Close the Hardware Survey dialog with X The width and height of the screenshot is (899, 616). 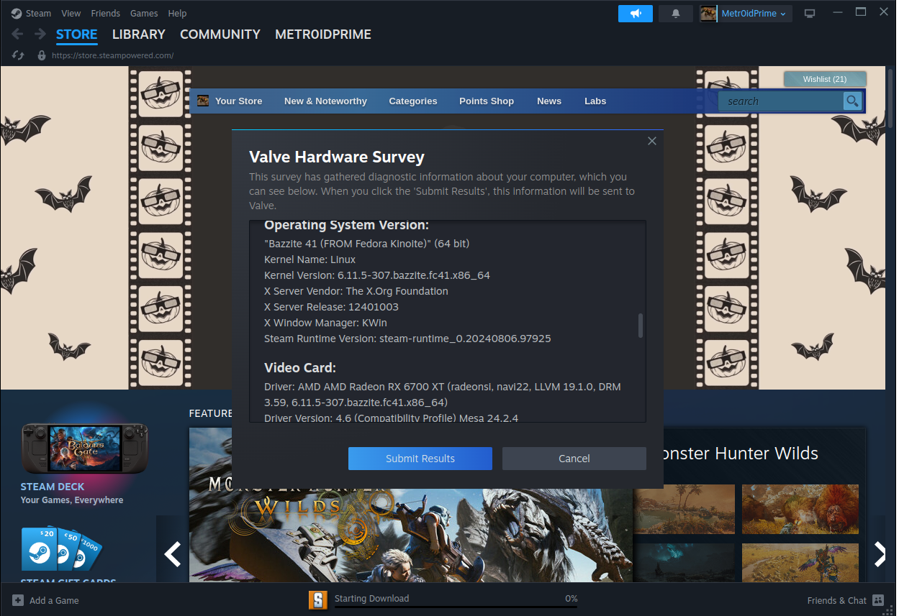pos(652,141)
